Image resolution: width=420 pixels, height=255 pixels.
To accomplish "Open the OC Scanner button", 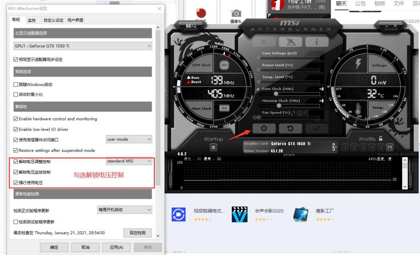I will (x=191, y=26).
